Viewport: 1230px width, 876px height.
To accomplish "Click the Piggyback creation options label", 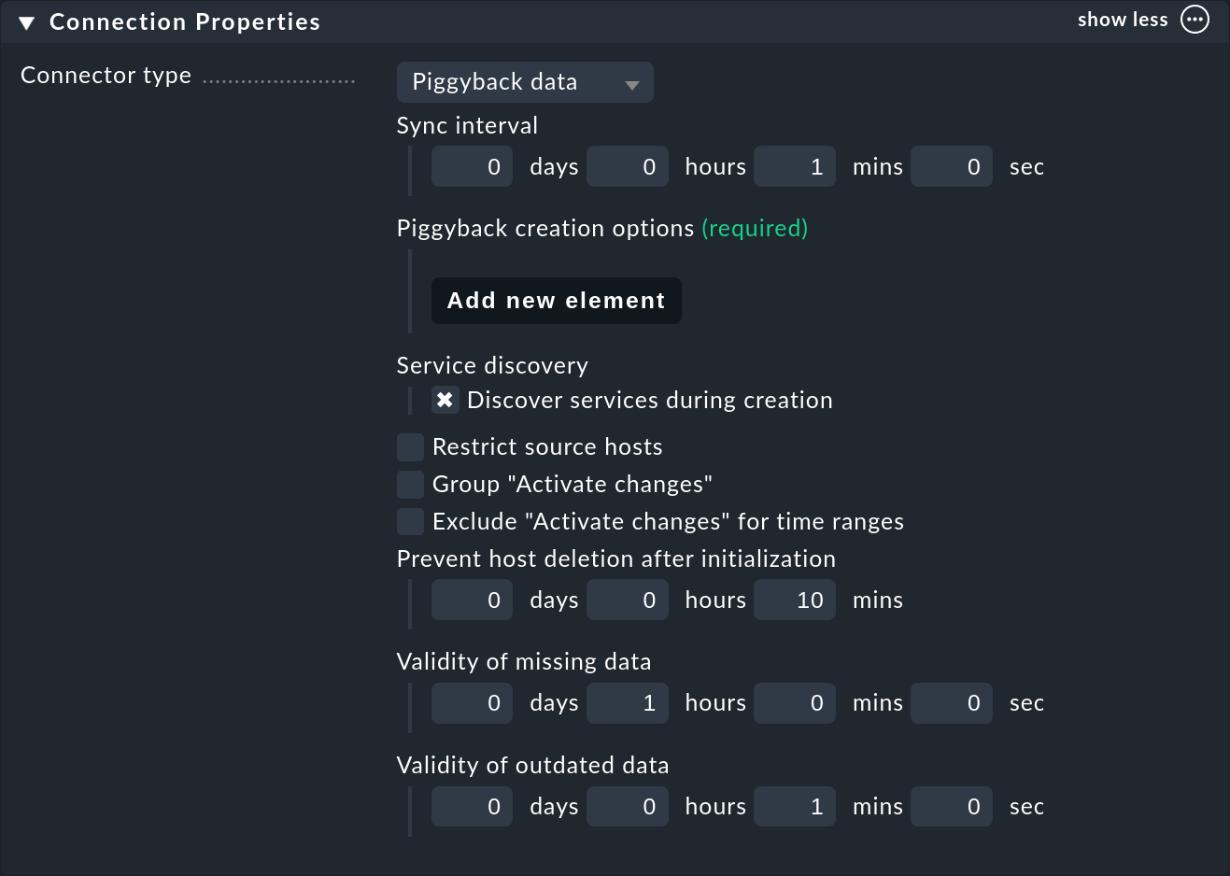I will click(545, 229).
